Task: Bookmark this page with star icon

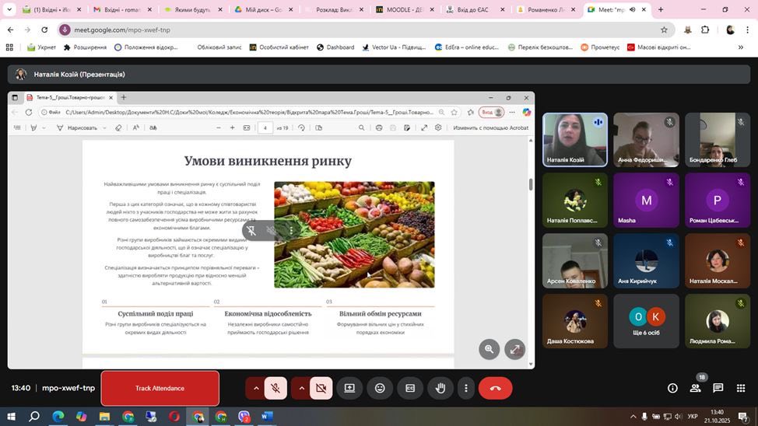Action: 664,30
